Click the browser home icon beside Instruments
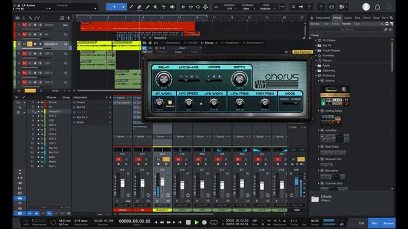Viewport: 408px width, 229px height. pyautogui.click(x=312, y=18)
